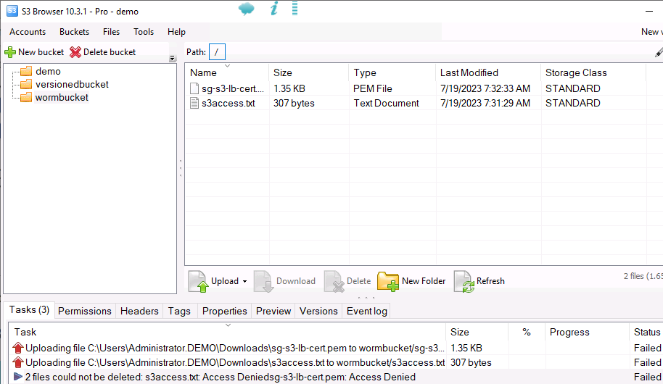The image size is (663, 384).
Task: Click the New Folder button label
Action: [424, 281]
